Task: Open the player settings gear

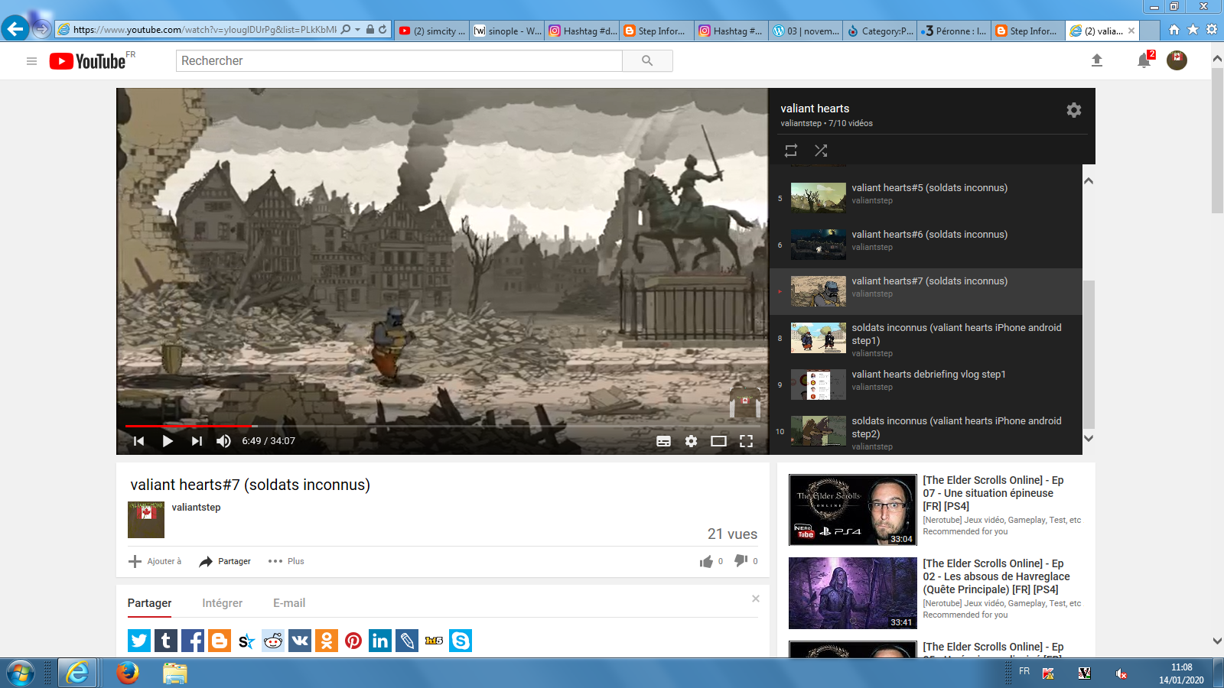Action: tap(691, 441)
